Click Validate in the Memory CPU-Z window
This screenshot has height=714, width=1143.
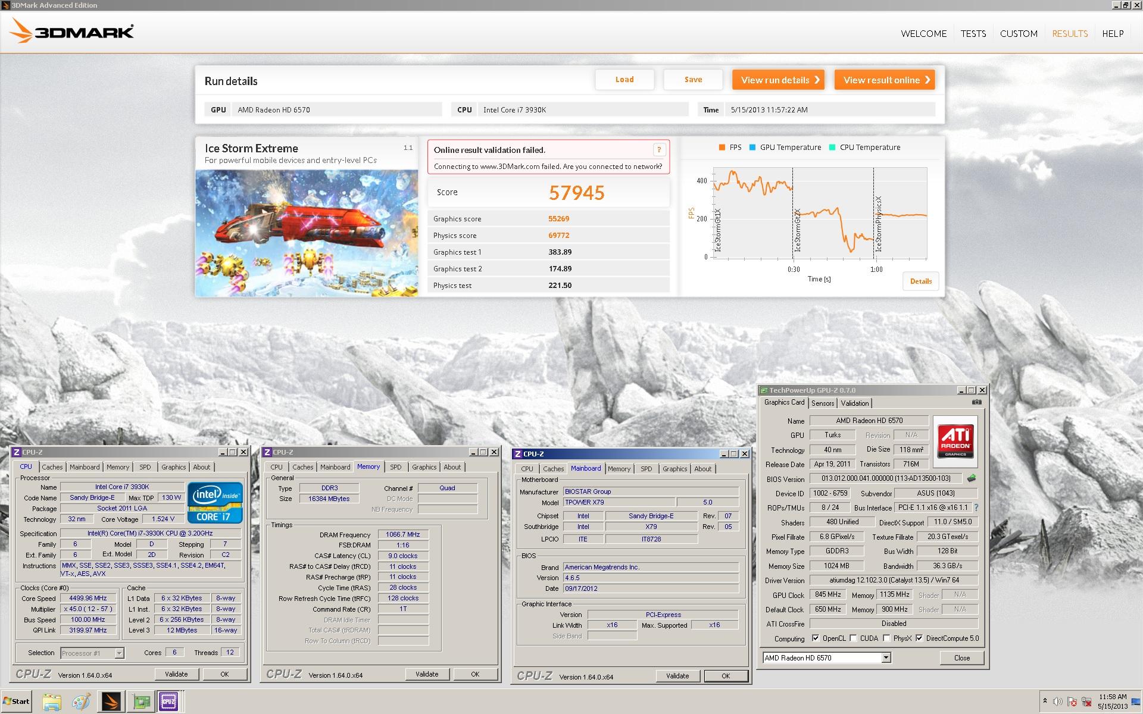click(x=427, y=674)
